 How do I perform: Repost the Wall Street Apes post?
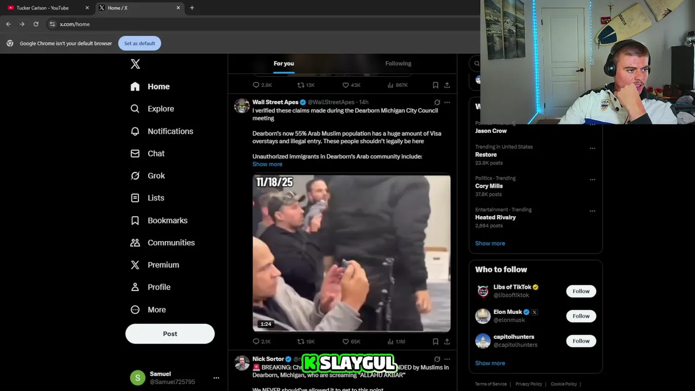point(306,342)
